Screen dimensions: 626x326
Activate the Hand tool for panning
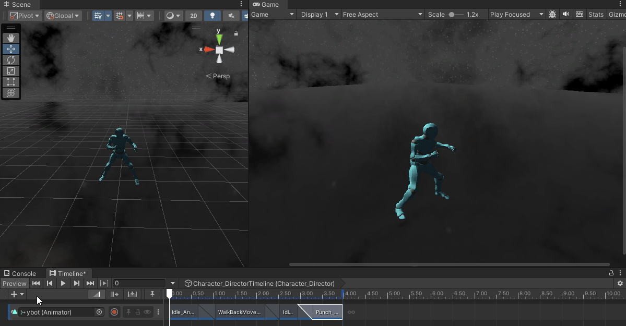point(11,38)
